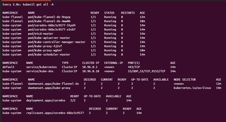Click the STATUS column header

109,13
